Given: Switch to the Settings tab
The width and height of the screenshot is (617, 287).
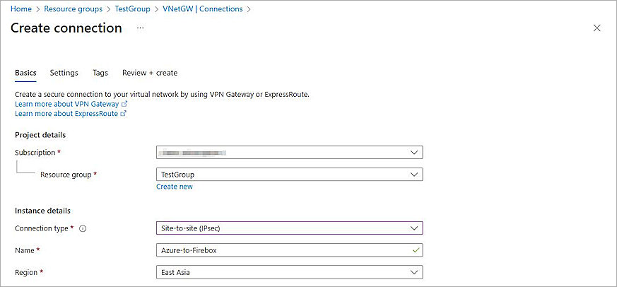Looking at the screenshot, I should pyautogui.click(x=64, y=73).
